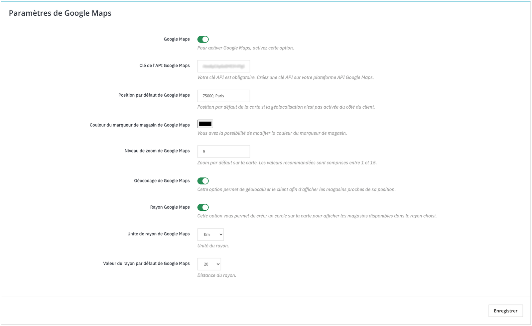This screenshot has height=326, width=532.
Task: Toggle the Google Maps activation switch
Action: pyautogui.click(x=203, y=39)
